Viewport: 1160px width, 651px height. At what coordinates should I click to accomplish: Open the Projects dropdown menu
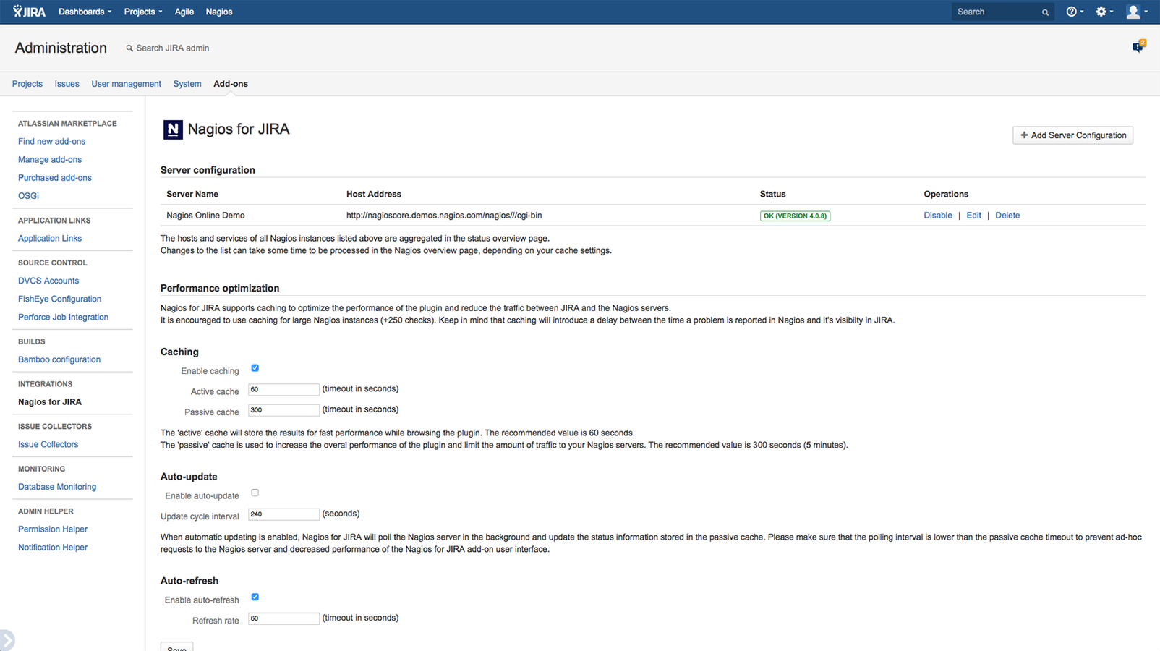(142, 12)
